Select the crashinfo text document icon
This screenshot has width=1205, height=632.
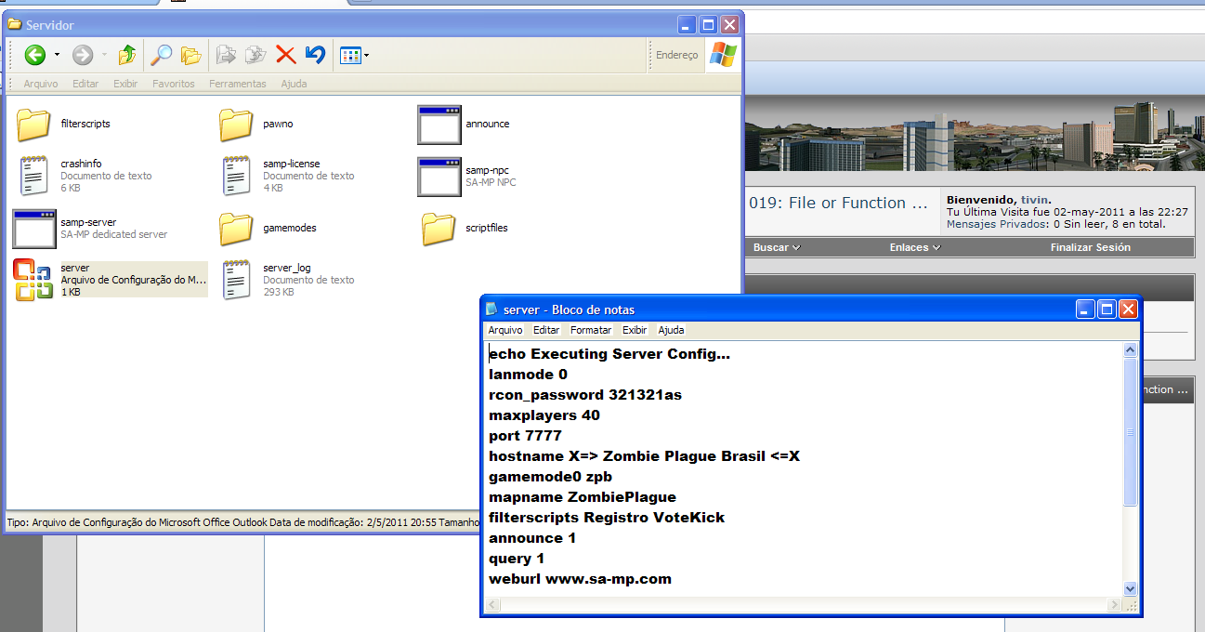(33, 176)
